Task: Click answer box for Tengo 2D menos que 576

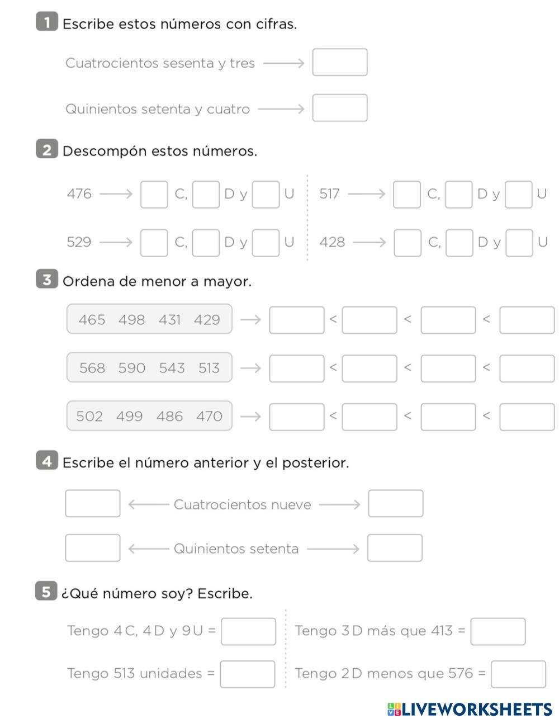Action: [x=518, y=674]
